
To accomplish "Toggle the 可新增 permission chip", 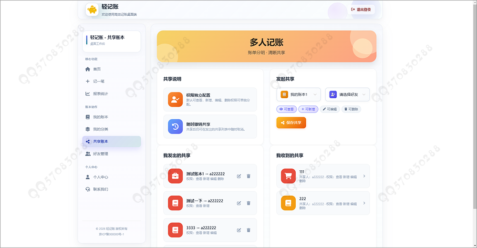I will coord(308,109).
